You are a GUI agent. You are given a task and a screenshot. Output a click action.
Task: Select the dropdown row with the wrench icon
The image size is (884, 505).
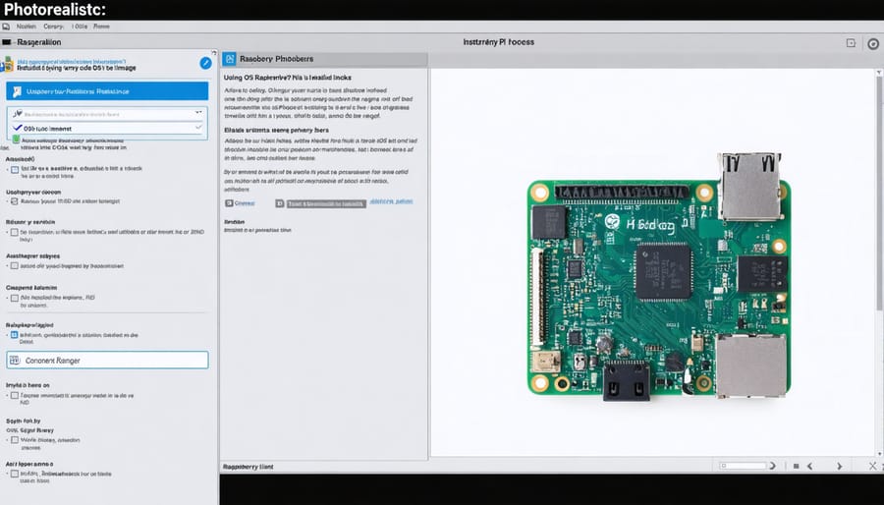pyautogui.click(x=107, y=114)
